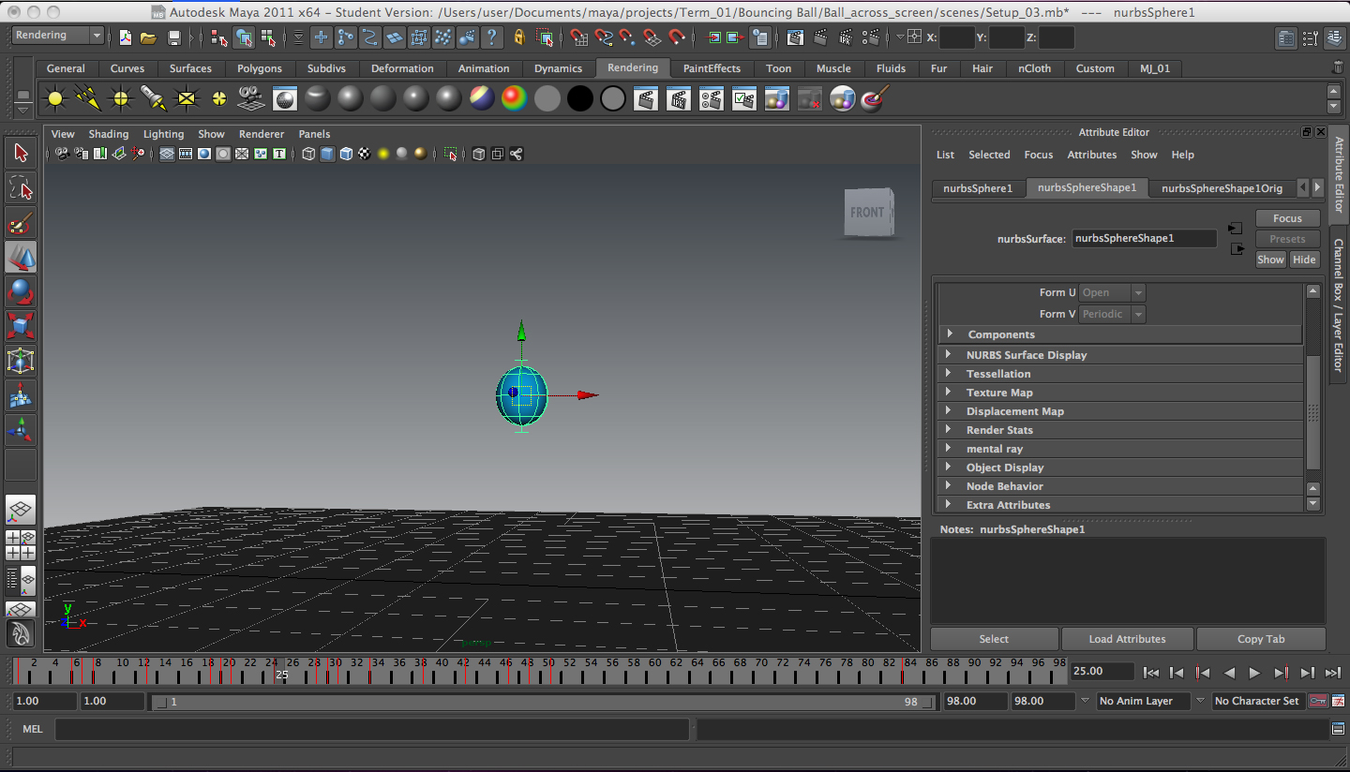Open the Form U dropdown

click(x=1111, y=291)
